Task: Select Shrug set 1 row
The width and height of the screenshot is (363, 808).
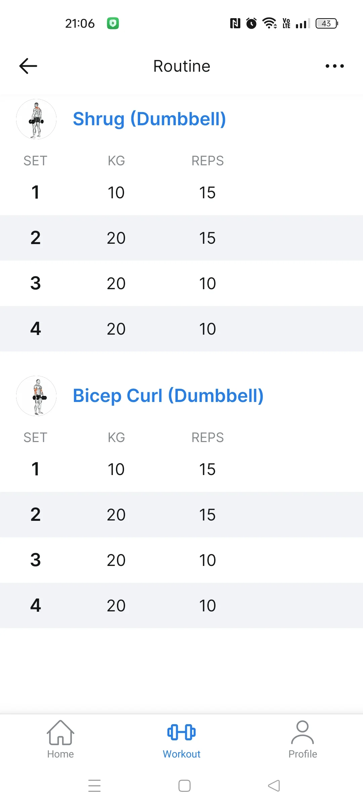Action: pyautogui.click(x=182, y=193)
